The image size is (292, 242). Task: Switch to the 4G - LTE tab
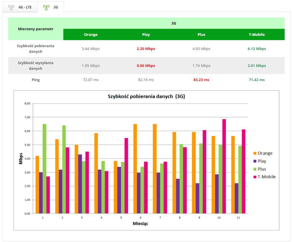(x=20, y=7)
